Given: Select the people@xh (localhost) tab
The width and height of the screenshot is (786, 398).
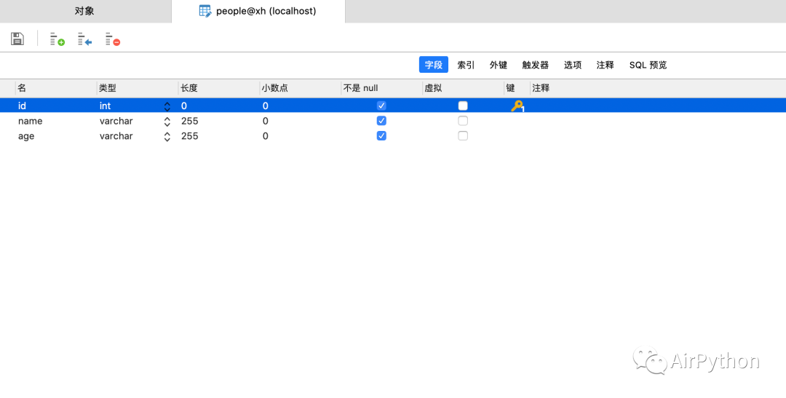Looking at the screenshot, I should tap(258, 11).
